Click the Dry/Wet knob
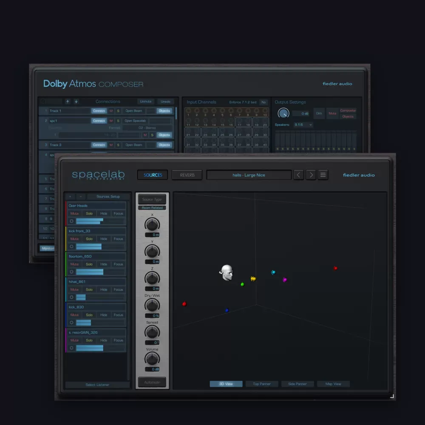 coord(152,305)
